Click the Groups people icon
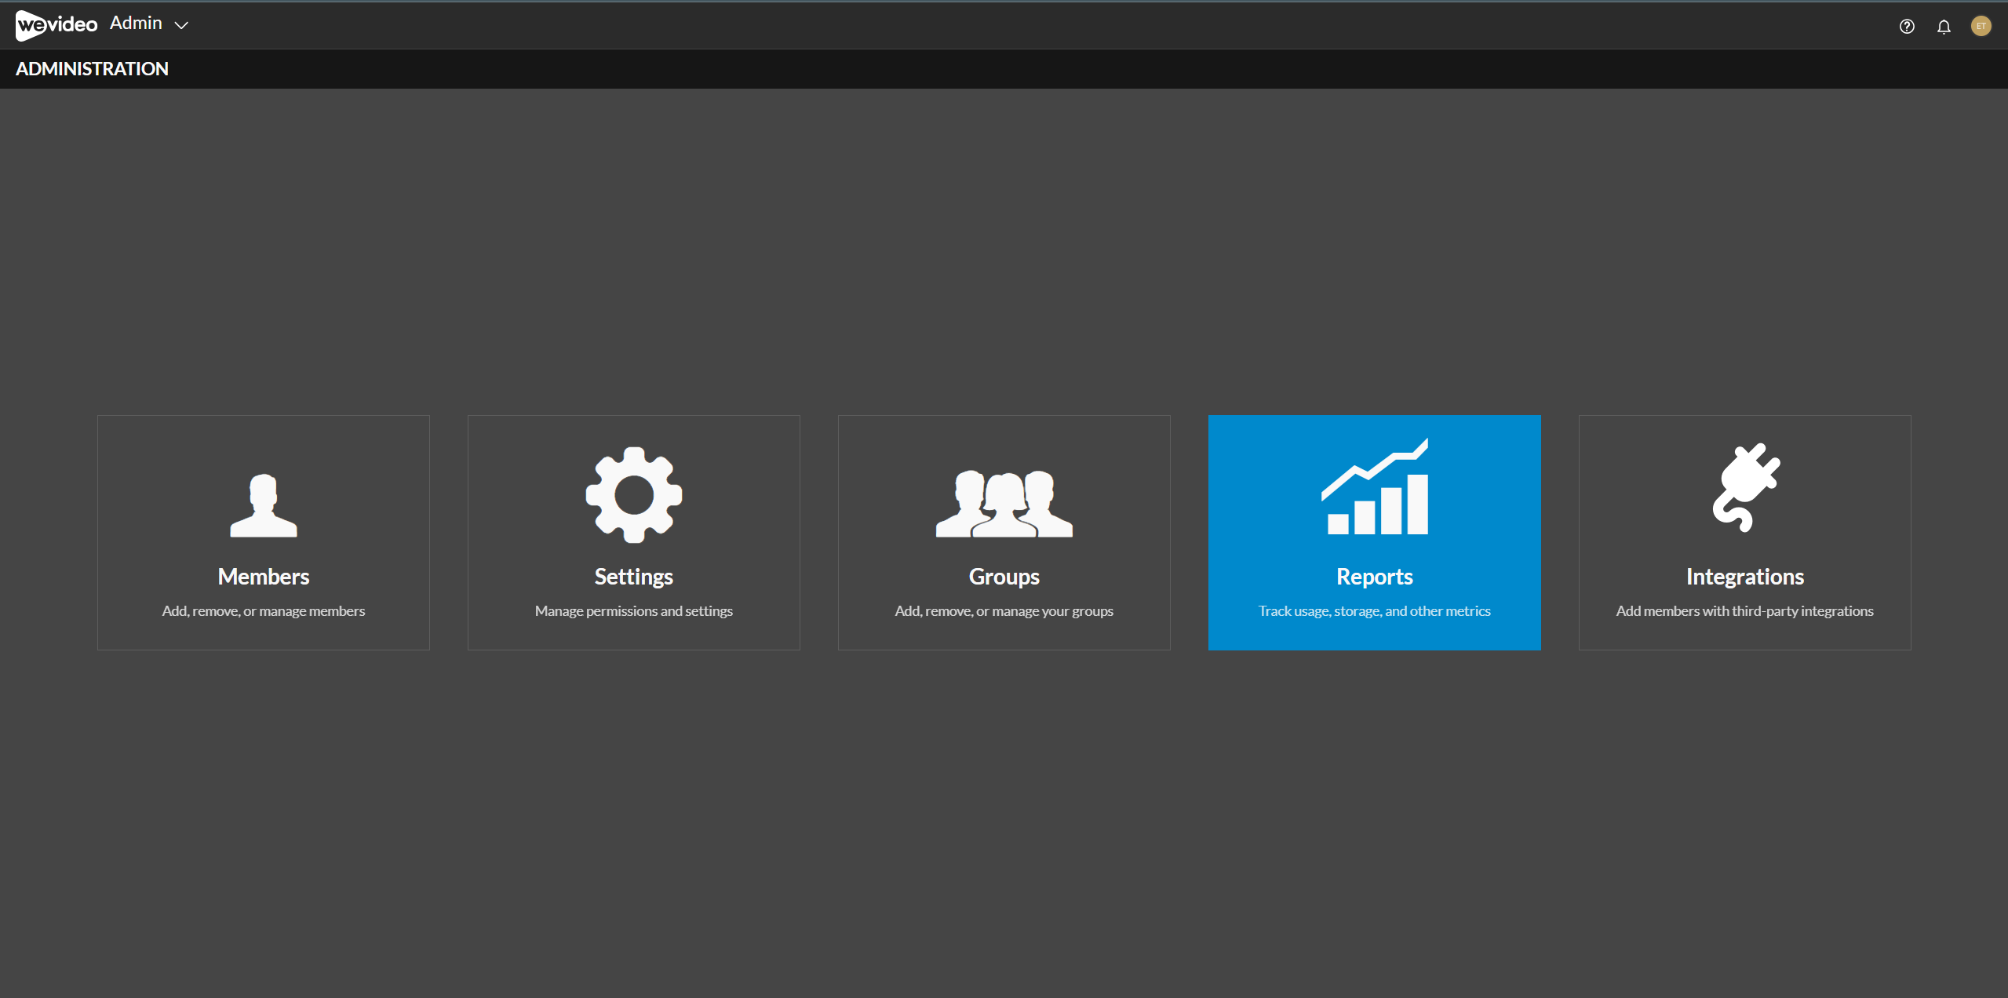 [1004, 504]
